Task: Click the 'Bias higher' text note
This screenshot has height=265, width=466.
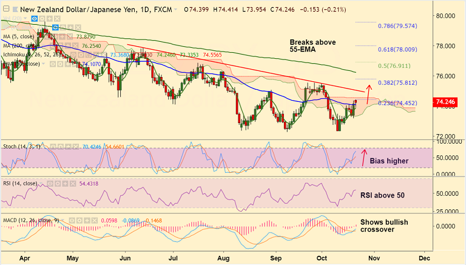Action: (389, 161)
